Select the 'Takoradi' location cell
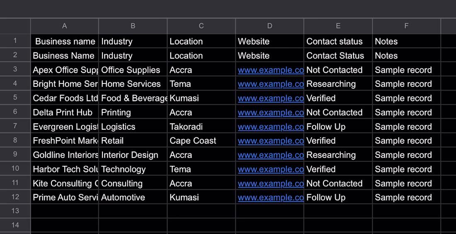Image resolution: width=456 pixels, height=234 pixels. point(201,127)
